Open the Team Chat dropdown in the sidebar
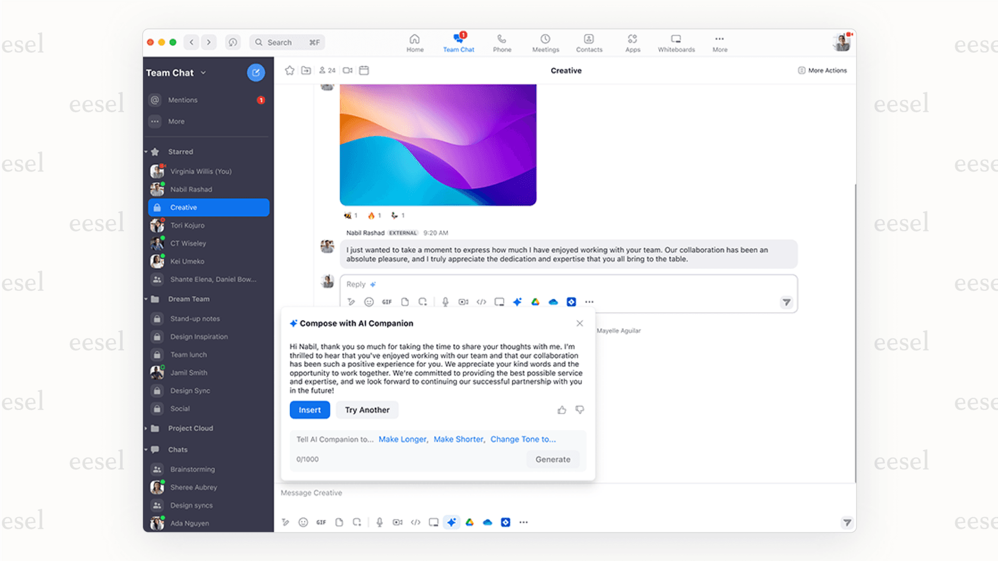998x561 pixels. point(204,72)
